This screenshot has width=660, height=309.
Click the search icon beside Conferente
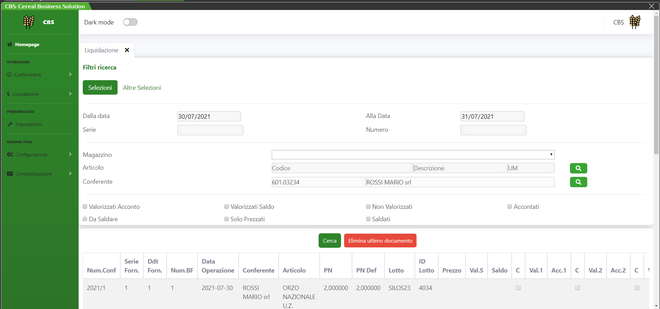578,182
